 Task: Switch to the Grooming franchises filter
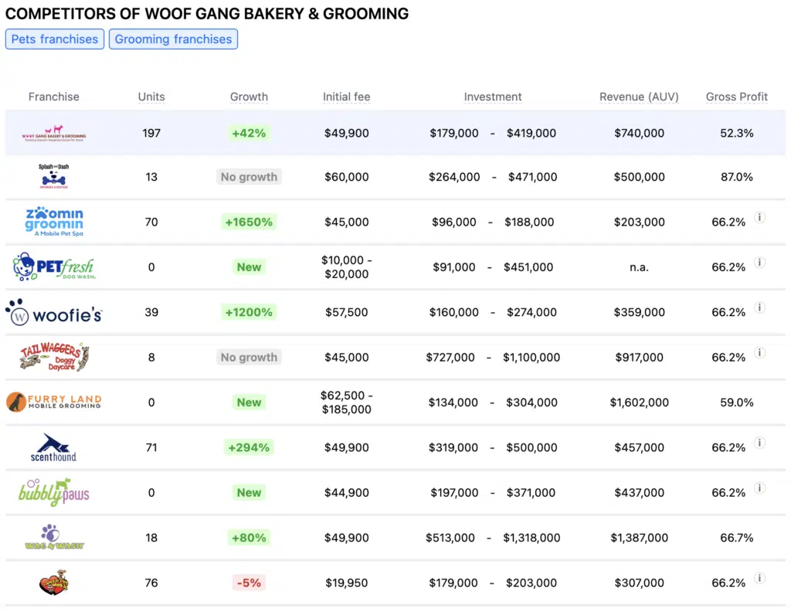pyautogui.click(x=173, y=39)
